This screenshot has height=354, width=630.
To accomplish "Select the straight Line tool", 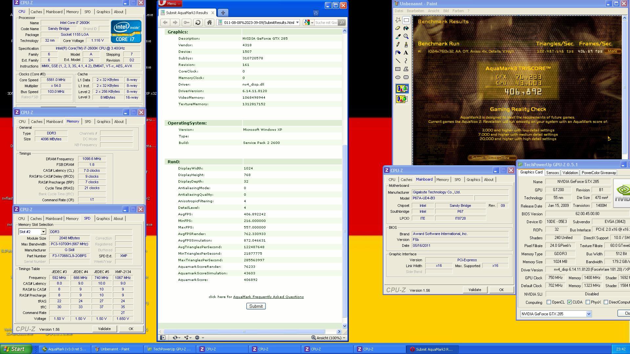I will tap(398, 61).
